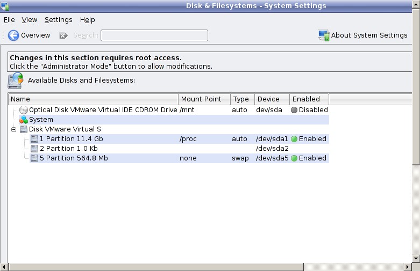Open the File menu

[x=9, y=20]
